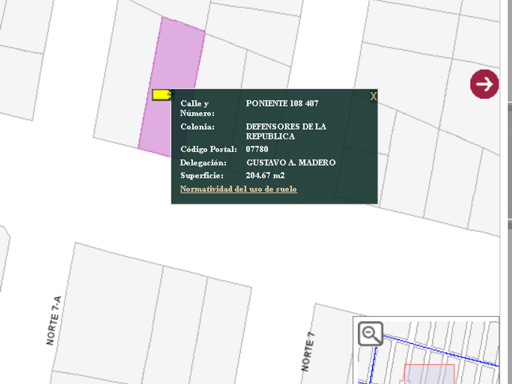Click the NORTE 7-A street label

pyautogui.click(x=54, y=321)
